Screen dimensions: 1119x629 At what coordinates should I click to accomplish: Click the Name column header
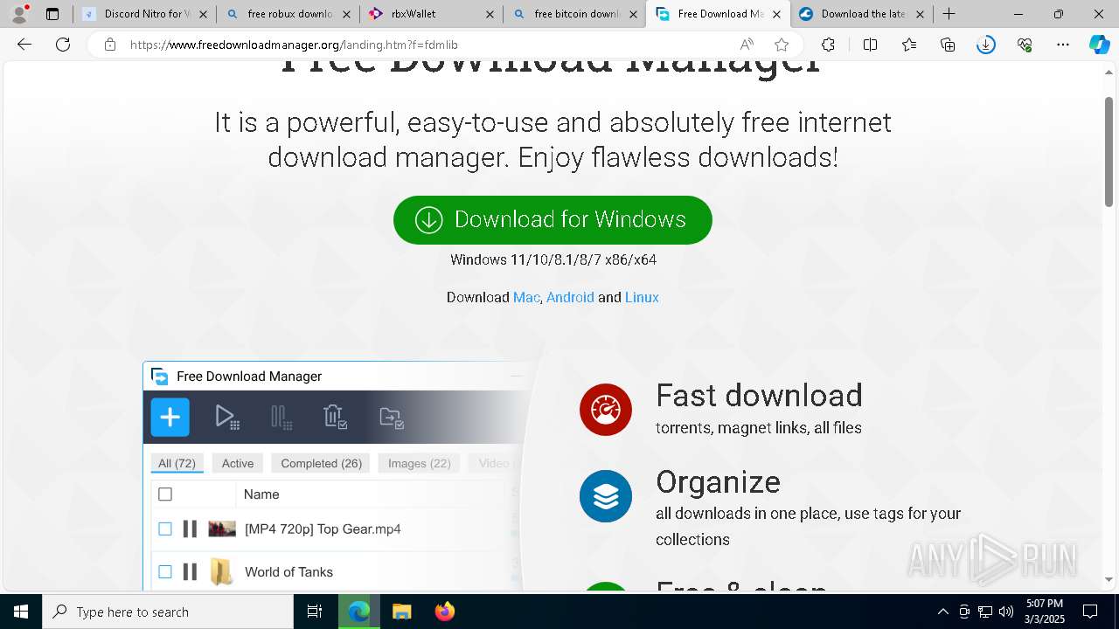point(261,494)
